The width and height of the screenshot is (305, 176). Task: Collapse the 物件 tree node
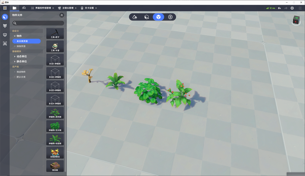(15, 36)
